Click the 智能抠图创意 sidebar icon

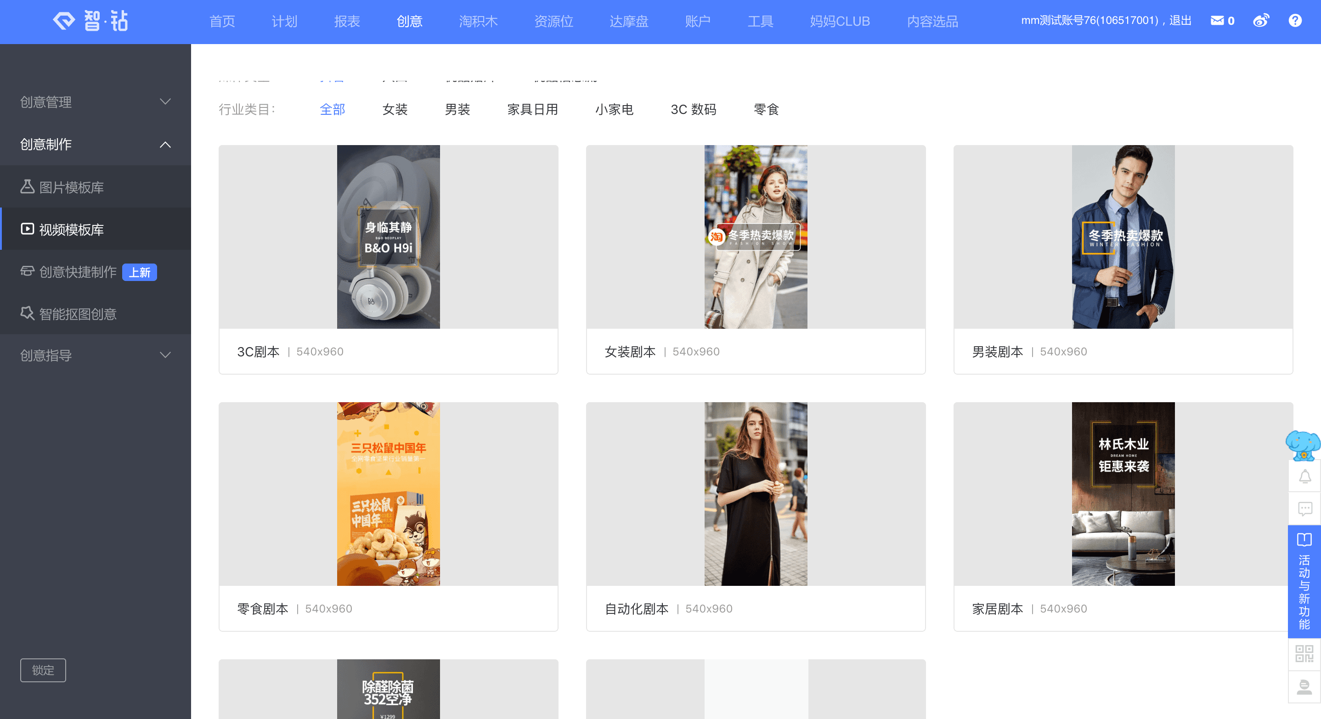point(27,313)
